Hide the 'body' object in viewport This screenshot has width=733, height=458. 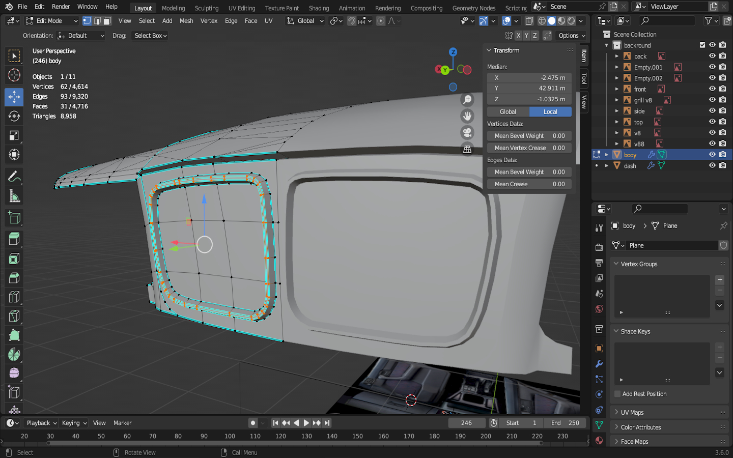click(712, 155)
